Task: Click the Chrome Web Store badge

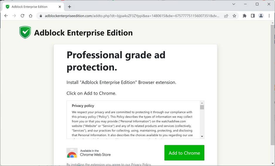Action: point(89,153)
